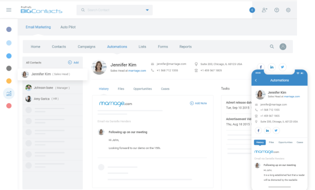The image size is (315, 190).
Task: Focus the Search Contact field
Action: 114,10
